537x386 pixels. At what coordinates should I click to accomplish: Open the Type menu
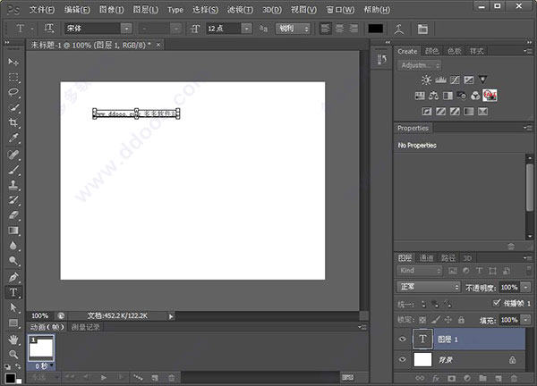coord(175,10)
